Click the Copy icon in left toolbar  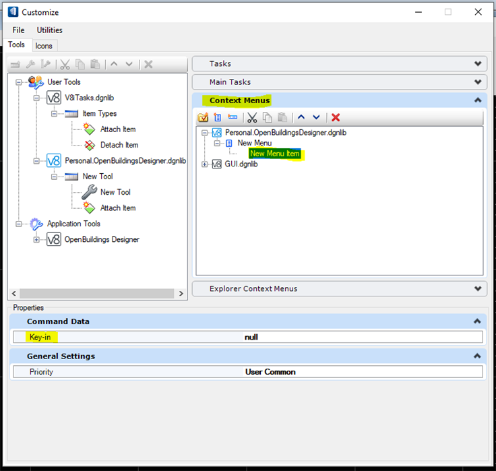80,65
